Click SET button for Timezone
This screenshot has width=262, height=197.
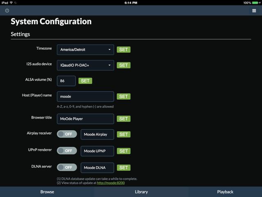tap(124, 50)
